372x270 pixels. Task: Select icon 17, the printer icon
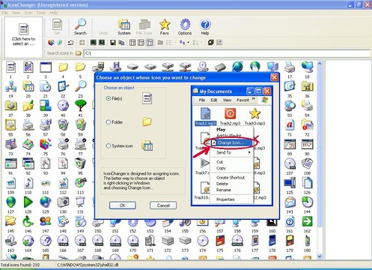[290, 67]
